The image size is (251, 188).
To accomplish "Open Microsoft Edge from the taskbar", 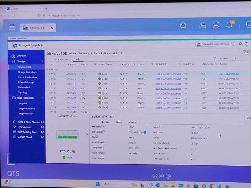I will [158, 185].
